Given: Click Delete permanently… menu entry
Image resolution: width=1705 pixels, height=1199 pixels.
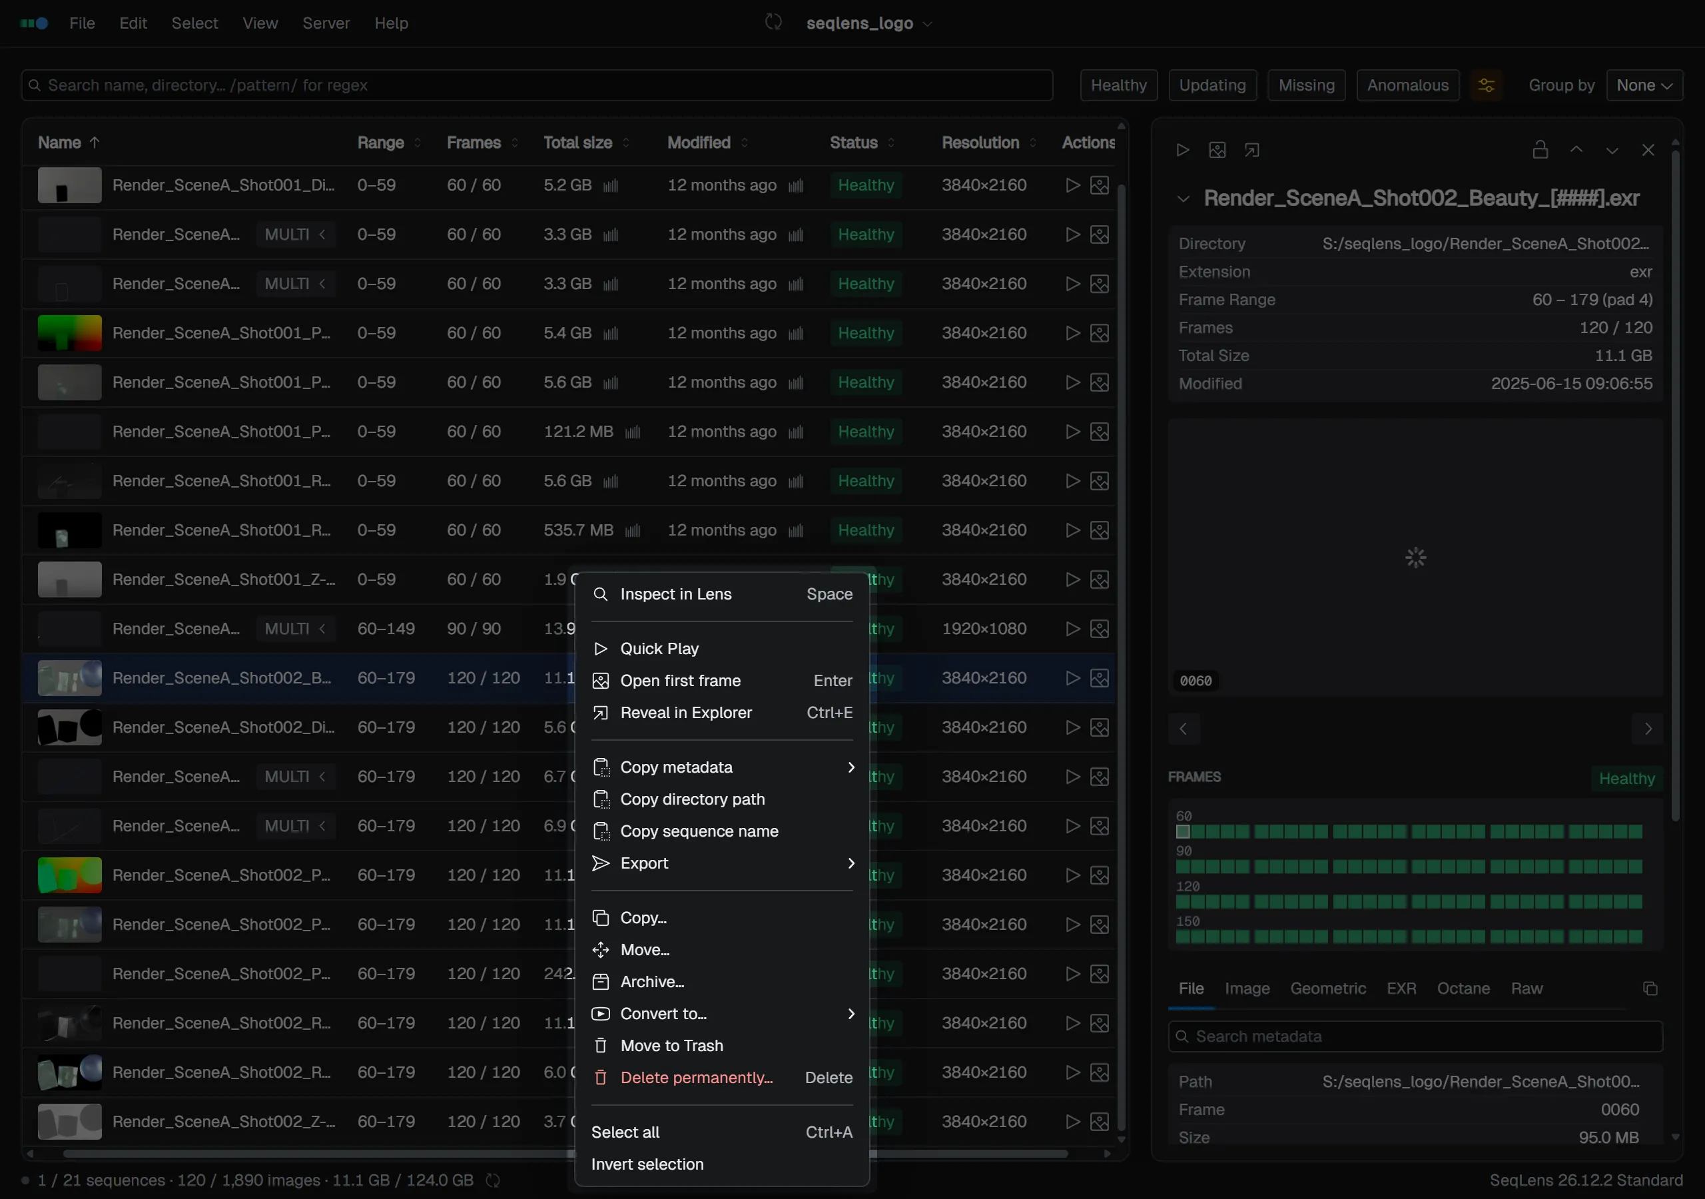Looking at the screenshot, I should 722,1078.
